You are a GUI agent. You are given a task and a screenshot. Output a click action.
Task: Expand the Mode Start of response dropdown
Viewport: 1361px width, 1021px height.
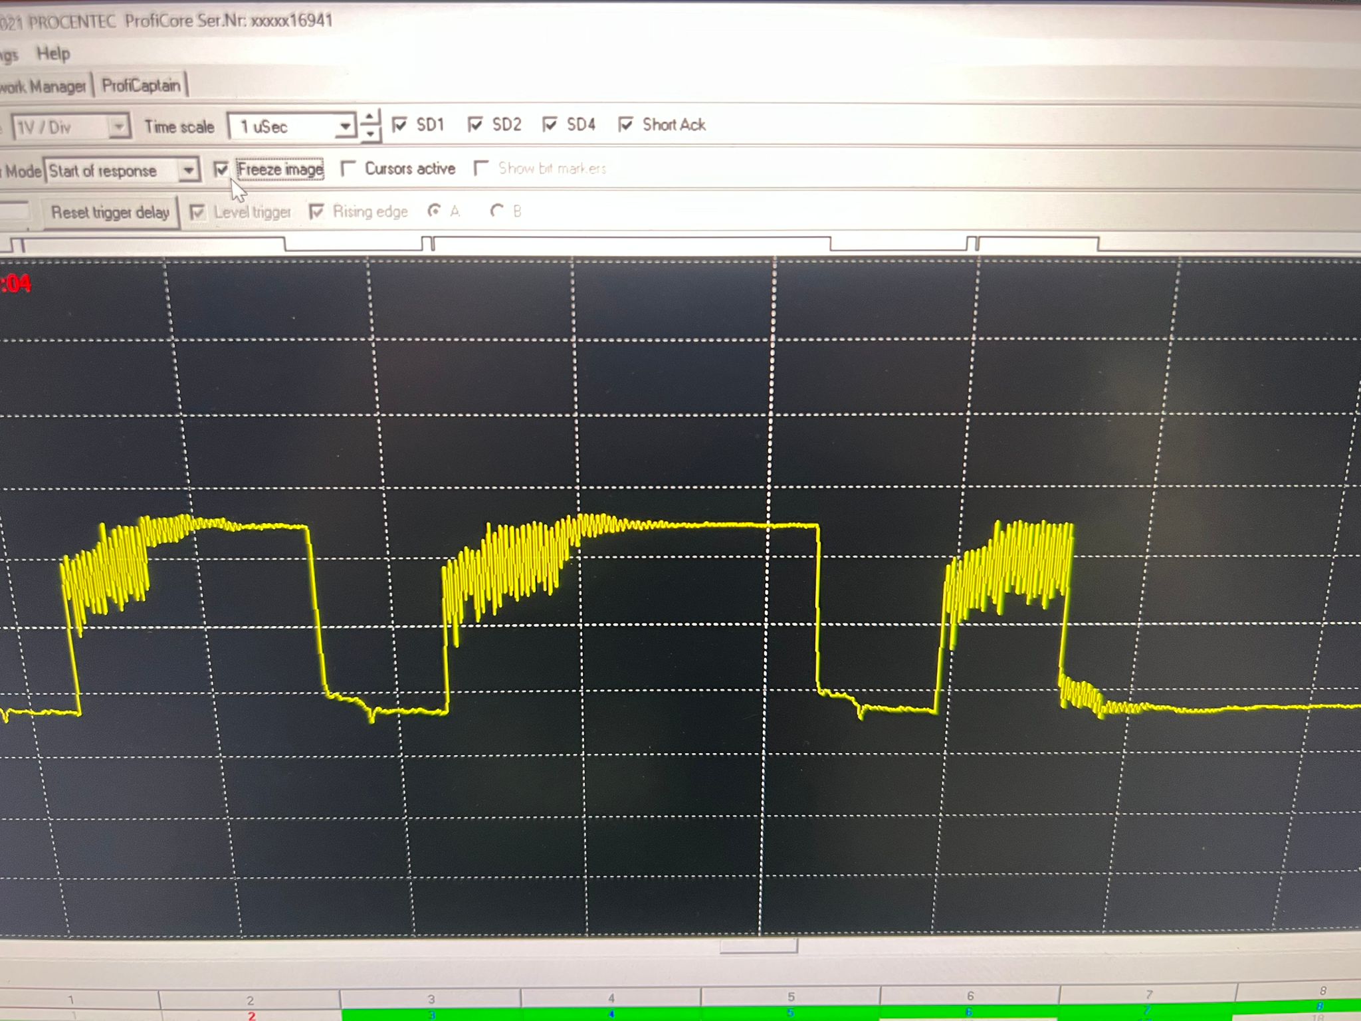coord(189,170)
